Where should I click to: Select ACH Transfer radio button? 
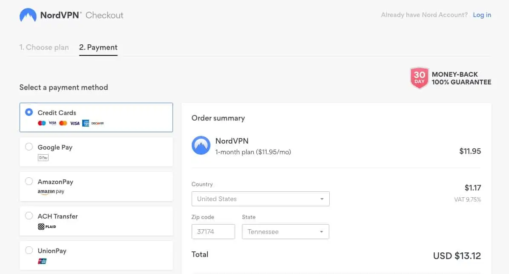(29, 216)
